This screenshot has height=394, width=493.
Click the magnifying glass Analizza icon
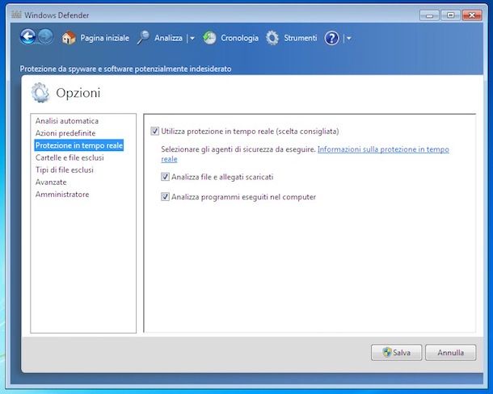[x=143, y=38]
